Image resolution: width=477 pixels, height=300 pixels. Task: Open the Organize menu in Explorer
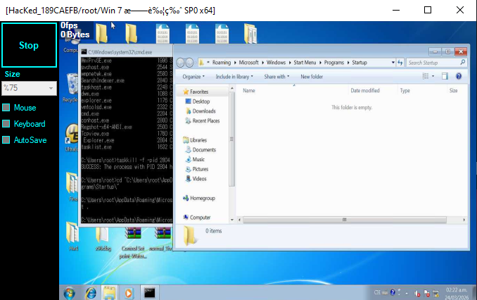[x=194, y=77]
